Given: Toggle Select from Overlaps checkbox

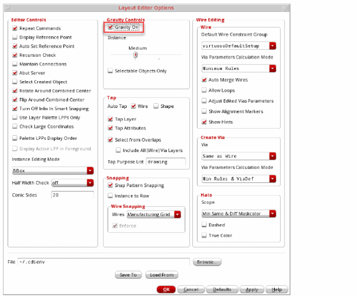Looking at the screenshot, I should pyautogui.click(x=110, y=140).
